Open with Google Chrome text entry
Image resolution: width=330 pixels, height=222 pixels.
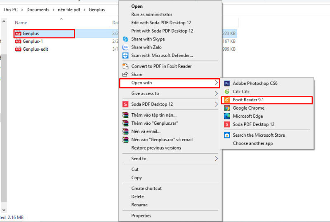pyautogui.click(x=249, y=108)
